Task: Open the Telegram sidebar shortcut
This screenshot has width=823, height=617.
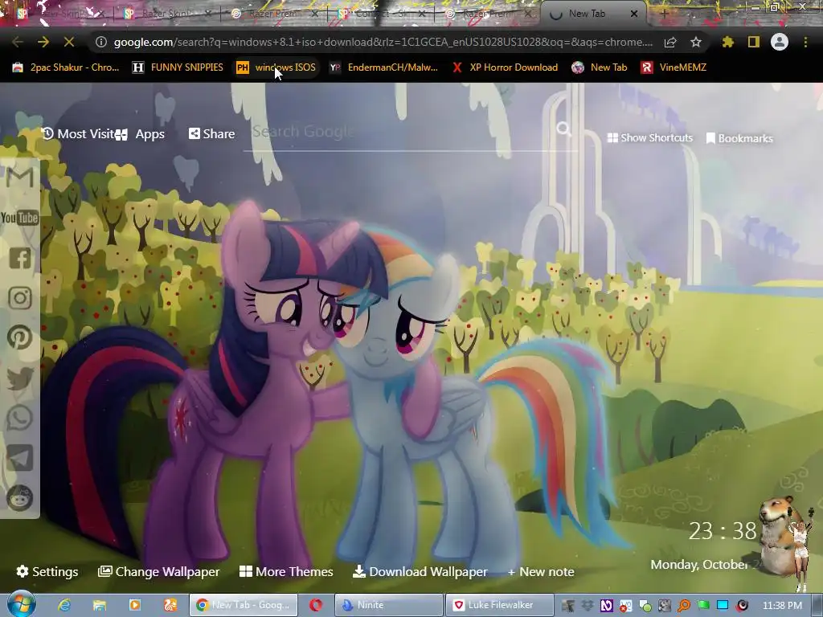Action: click(20, 457)
